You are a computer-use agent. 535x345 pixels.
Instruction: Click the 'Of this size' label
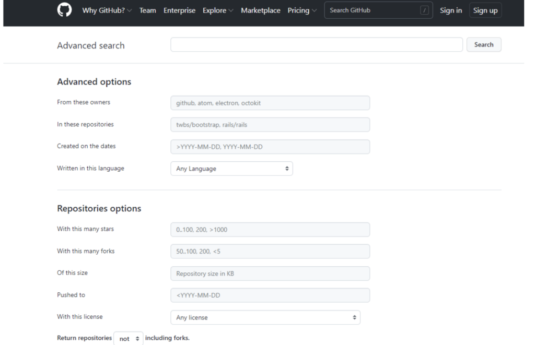(72, 273)
